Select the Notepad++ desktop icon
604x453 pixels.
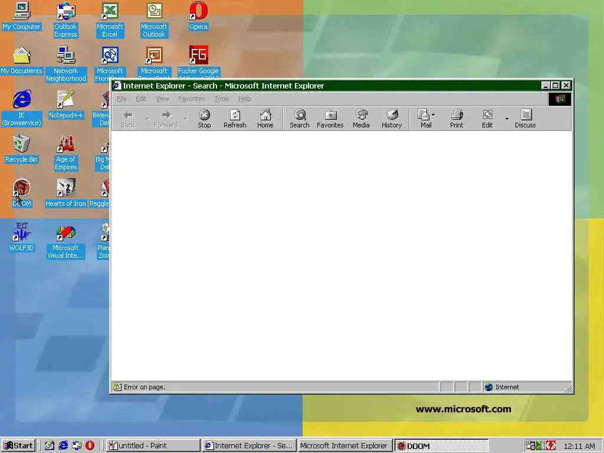pyautogui.click(x=65, y=104)
